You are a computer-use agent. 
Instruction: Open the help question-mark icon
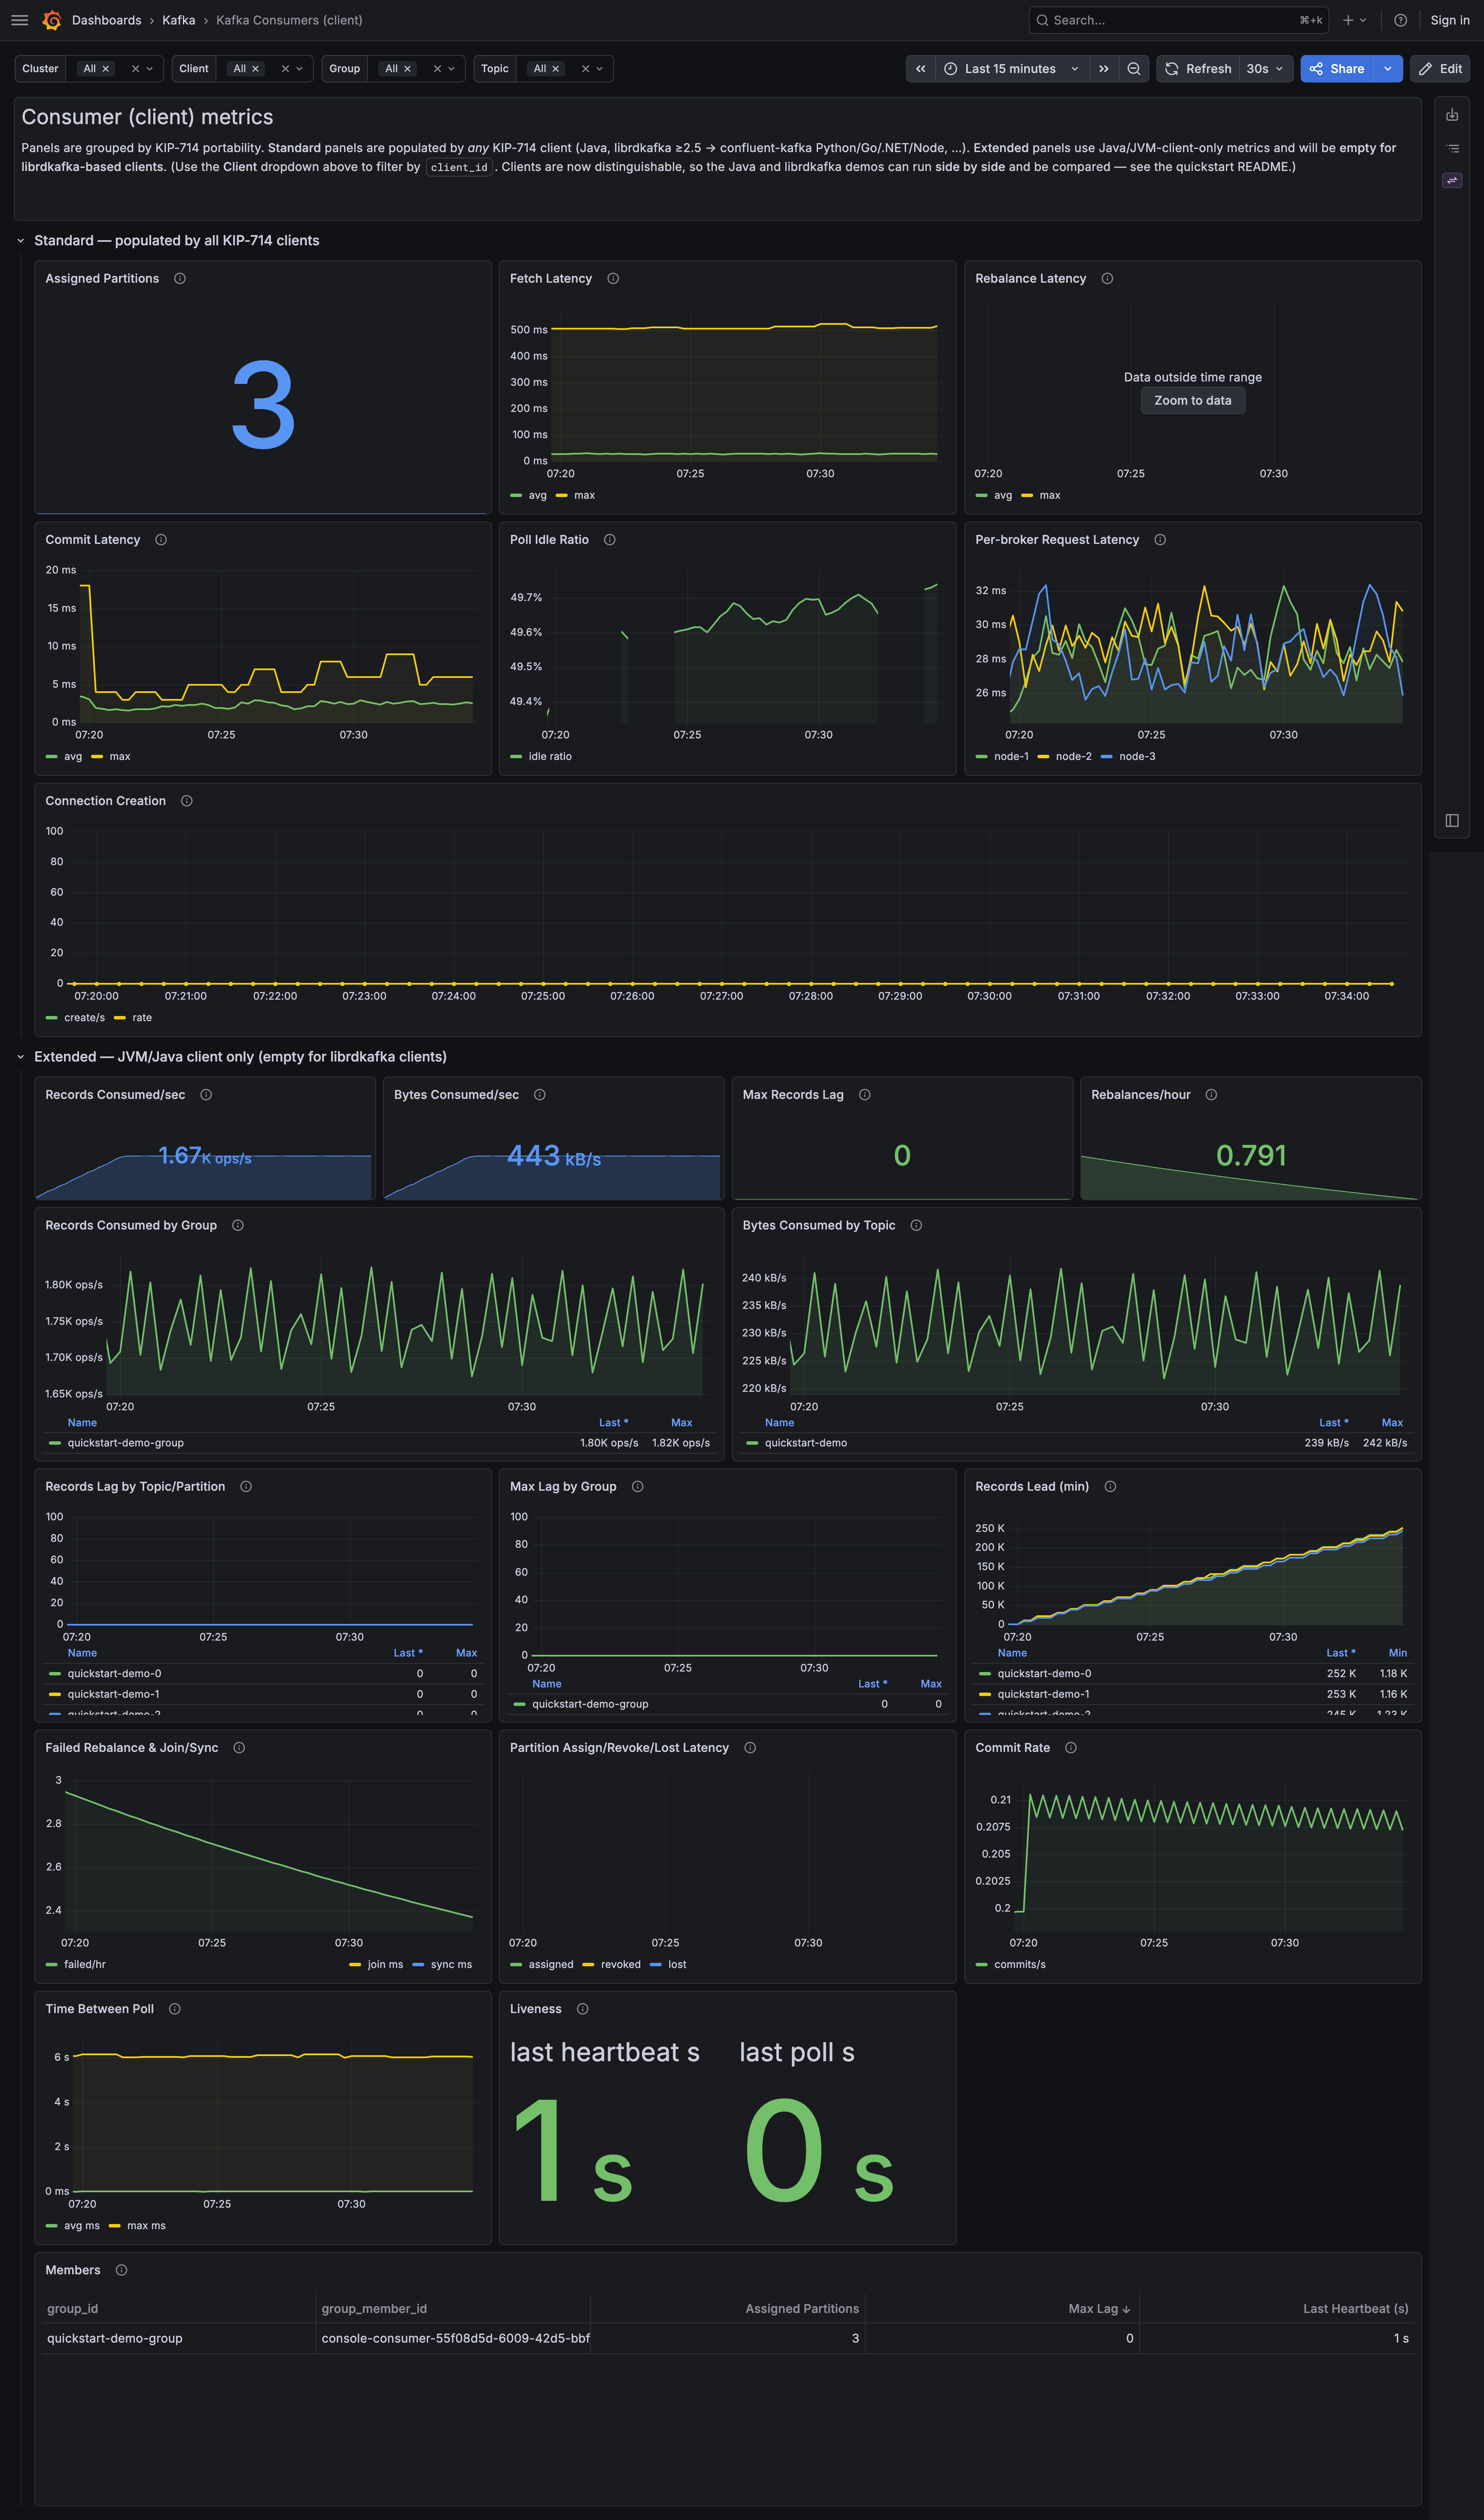[x=1400, y=20]
